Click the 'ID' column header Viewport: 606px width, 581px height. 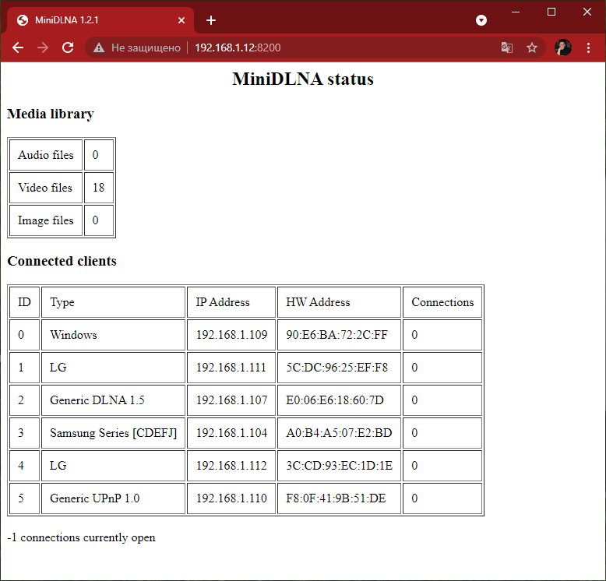(x=24, y=302)
